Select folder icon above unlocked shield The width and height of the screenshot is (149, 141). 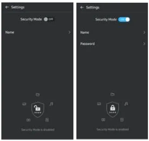(38, 95)
